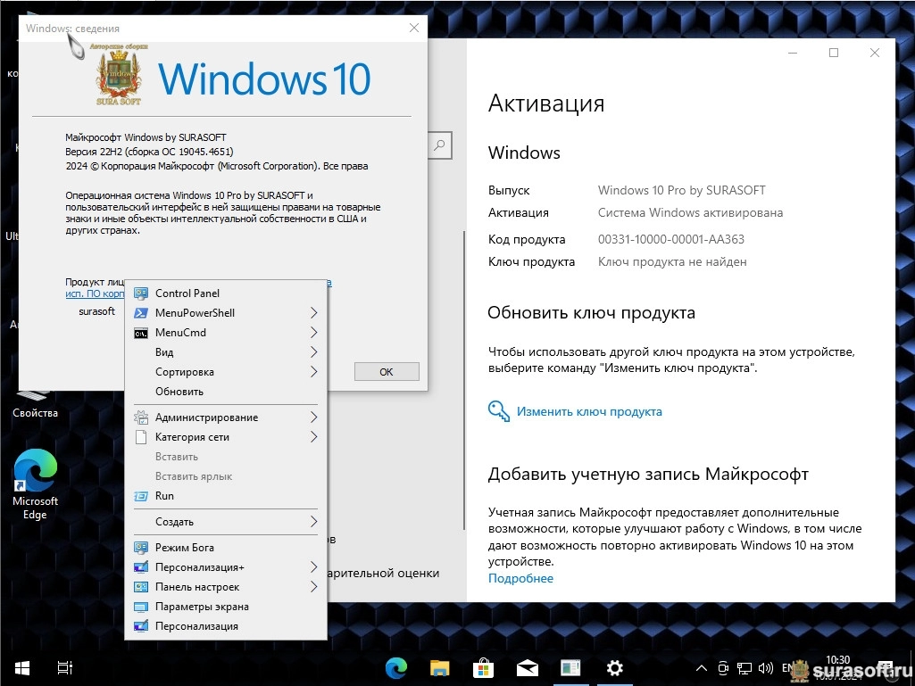
Task: Click the MenuCmd console icon
Action: (141, 333)
